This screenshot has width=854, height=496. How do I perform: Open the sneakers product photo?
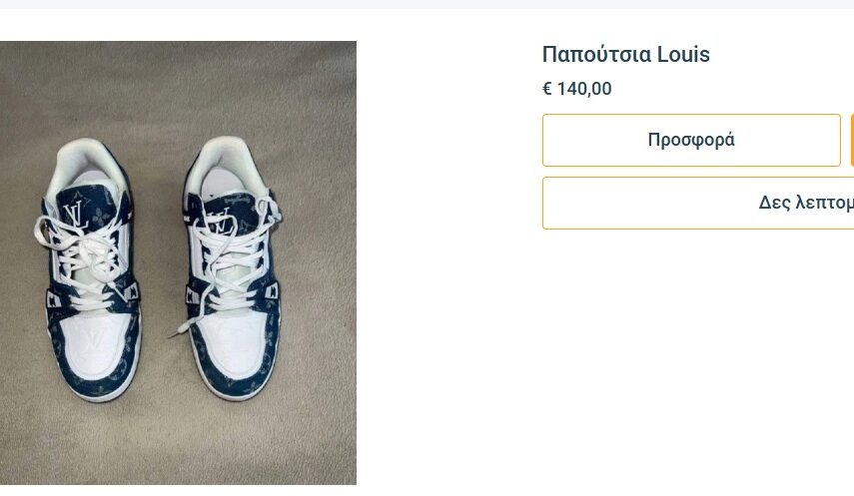pos(178,262)
